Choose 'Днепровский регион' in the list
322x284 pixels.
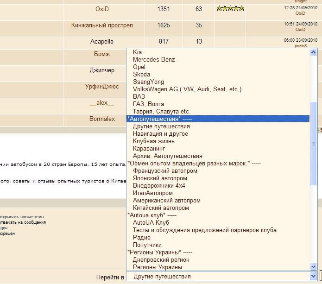[x=161, y=260]
